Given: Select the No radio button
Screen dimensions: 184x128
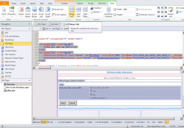Looking at the screenshot, I should (91, 95).
